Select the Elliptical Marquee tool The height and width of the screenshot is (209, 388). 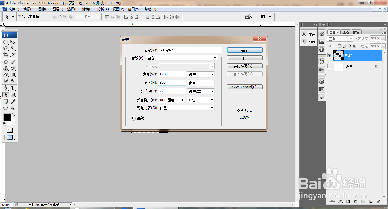pyautogui.click(x=6, y=42)
